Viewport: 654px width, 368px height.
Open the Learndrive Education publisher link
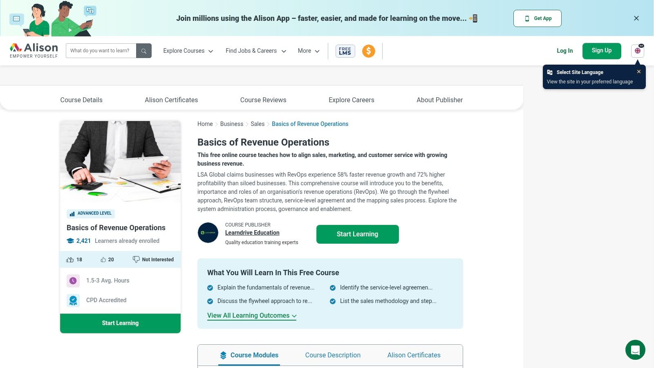252,233
